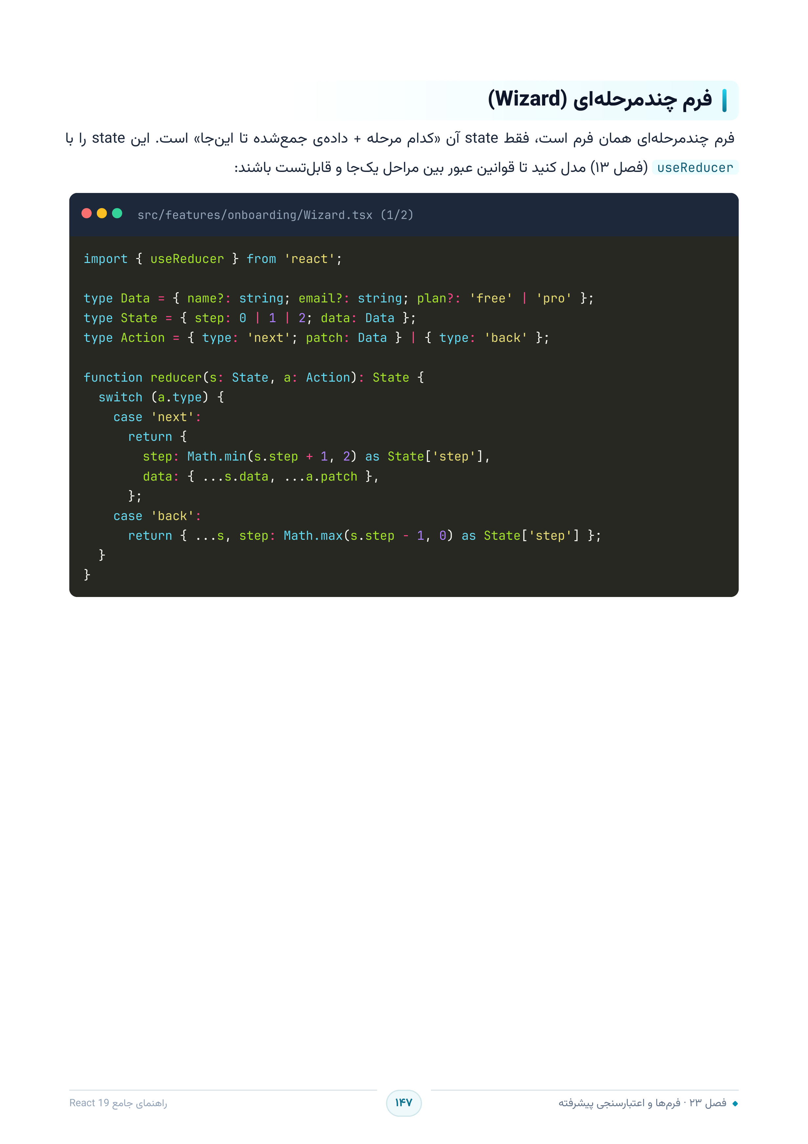This screenshot has height=1144, width=808.
Task: Click the line case 'back':
Action: tap(157, 516)
